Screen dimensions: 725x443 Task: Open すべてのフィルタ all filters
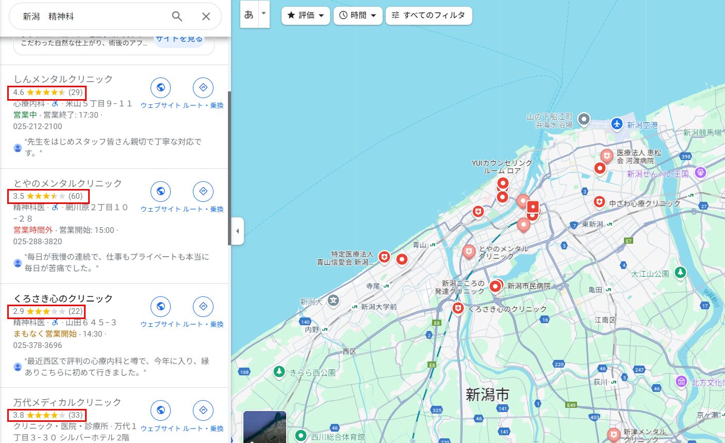point(429,15)
